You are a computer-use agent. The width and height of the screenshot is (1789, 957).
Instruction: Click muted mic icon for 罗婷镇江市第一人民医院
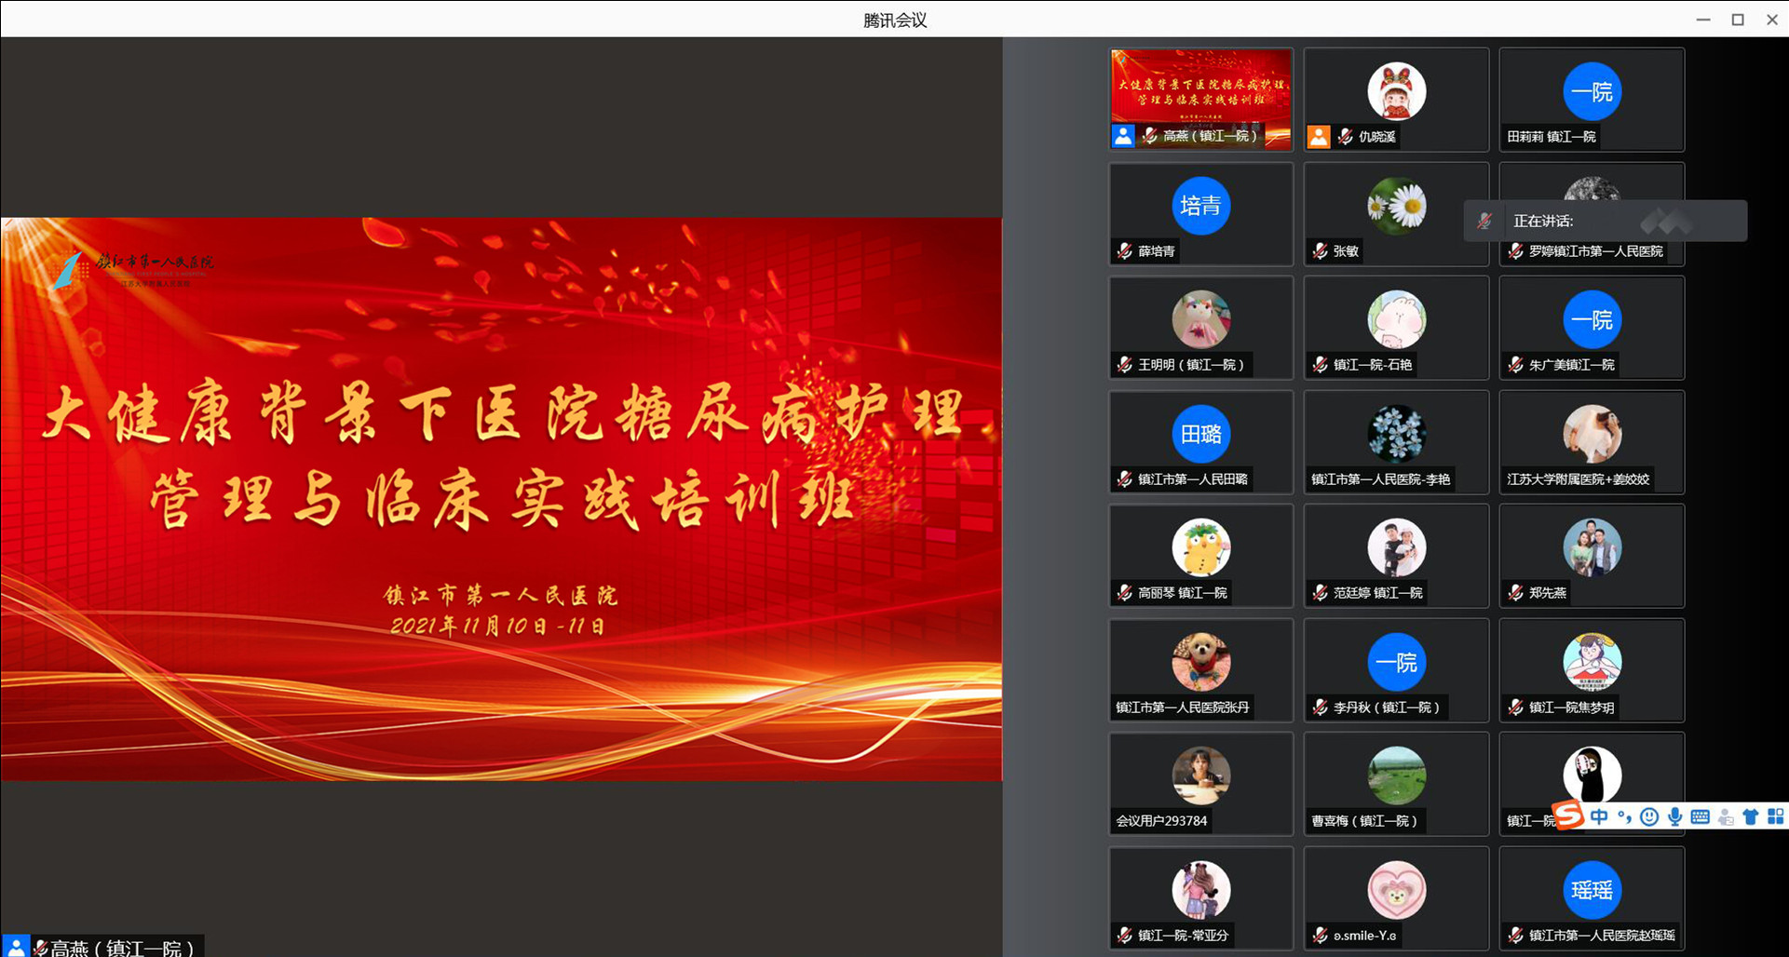[1516, 250]
